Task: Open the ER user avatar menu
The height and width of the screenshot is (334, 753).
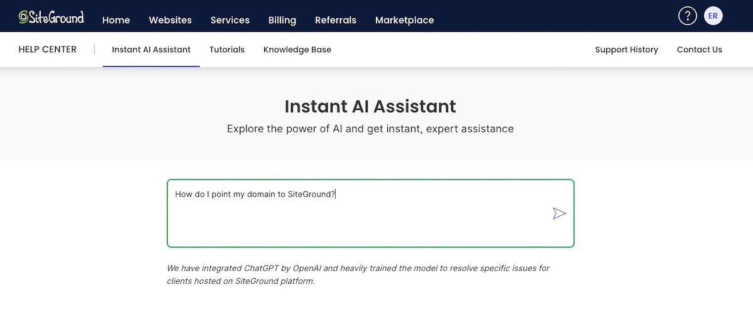Action: pyautogui.click(x=713, y=16)
